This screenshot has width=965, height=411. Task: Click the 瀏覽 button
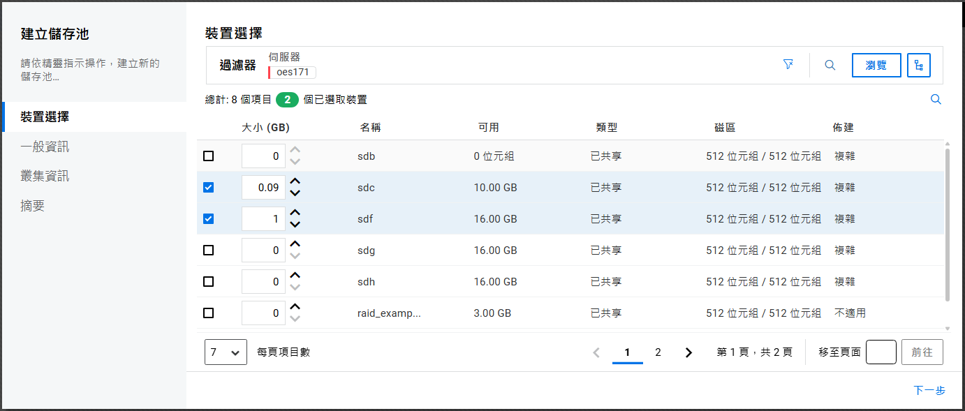tap(876, 66)
